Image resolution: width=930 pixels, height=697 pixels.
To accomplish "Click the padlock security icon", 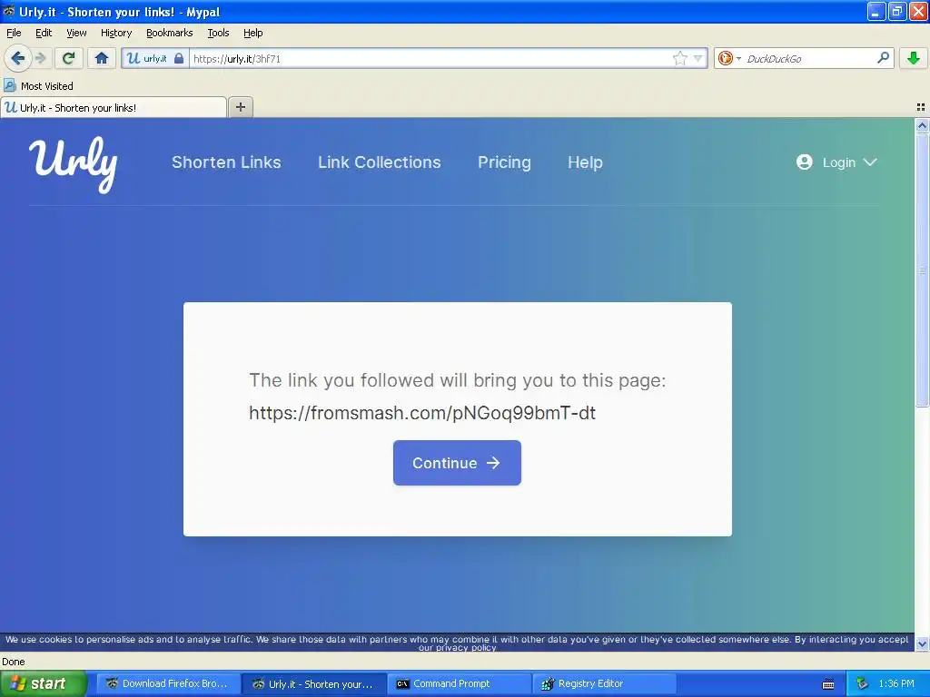I will click(179, 59).
